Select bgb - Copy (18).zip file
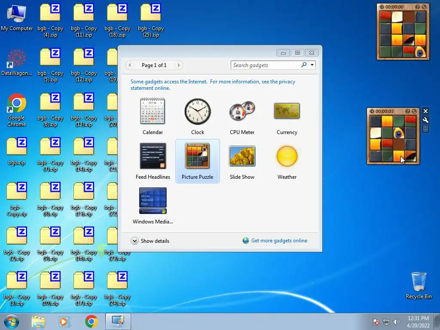The width and height of the screenshot is (440, 330). point(117,21)
